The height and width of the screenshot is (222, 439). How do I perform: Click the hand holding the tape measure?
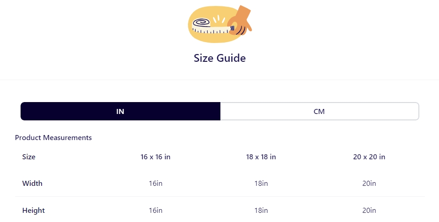pos(240,22)
